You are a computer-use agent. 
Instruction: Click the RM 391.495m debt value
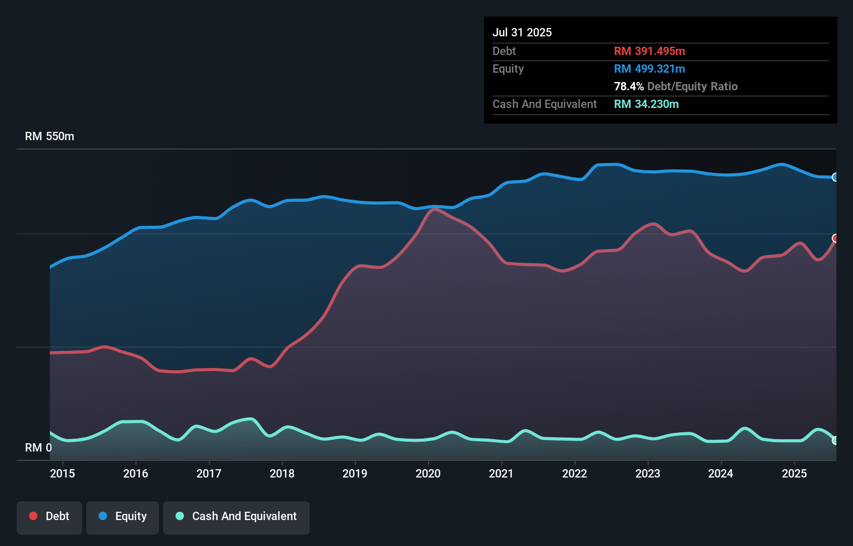649,51
